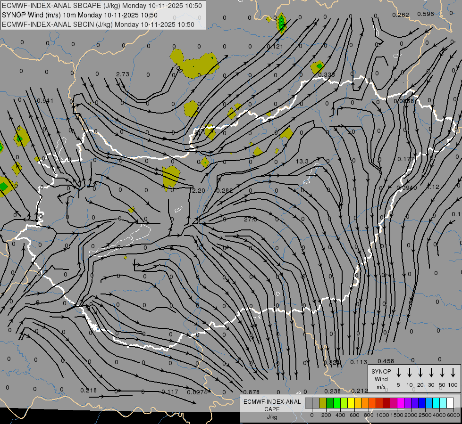Click the 10 m/s wind arrow in legend

tap(410, 373)
